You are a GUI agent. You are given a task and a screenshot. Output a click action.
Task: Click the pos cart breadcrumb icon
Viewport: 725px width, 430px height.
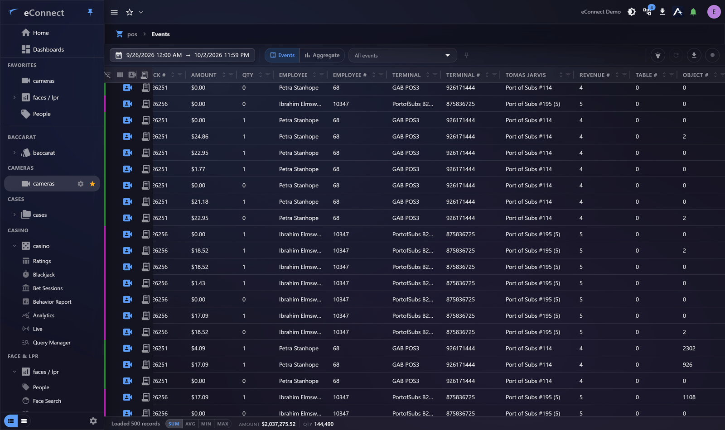click(119, 34)
